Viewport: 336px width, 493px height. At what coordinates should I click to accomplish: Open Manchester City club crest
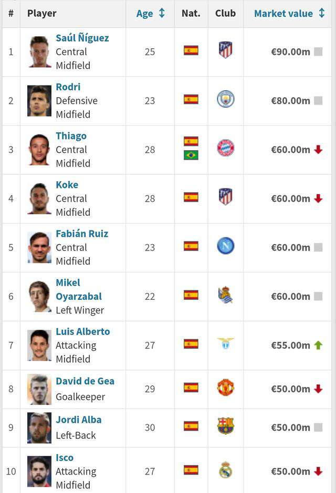226,99
